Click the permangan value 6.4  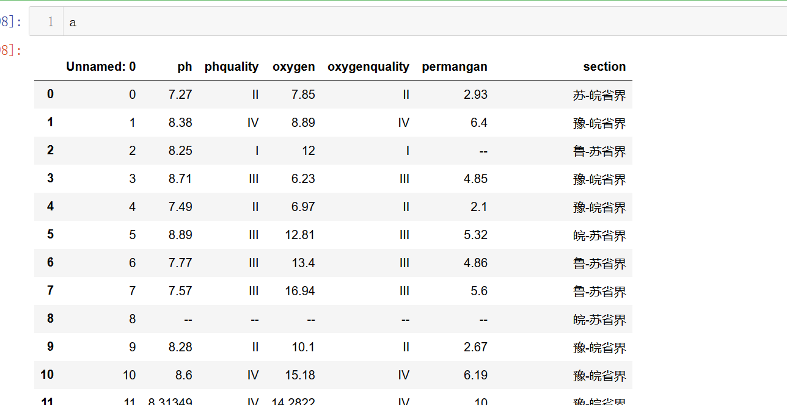(x=479, y=123)
